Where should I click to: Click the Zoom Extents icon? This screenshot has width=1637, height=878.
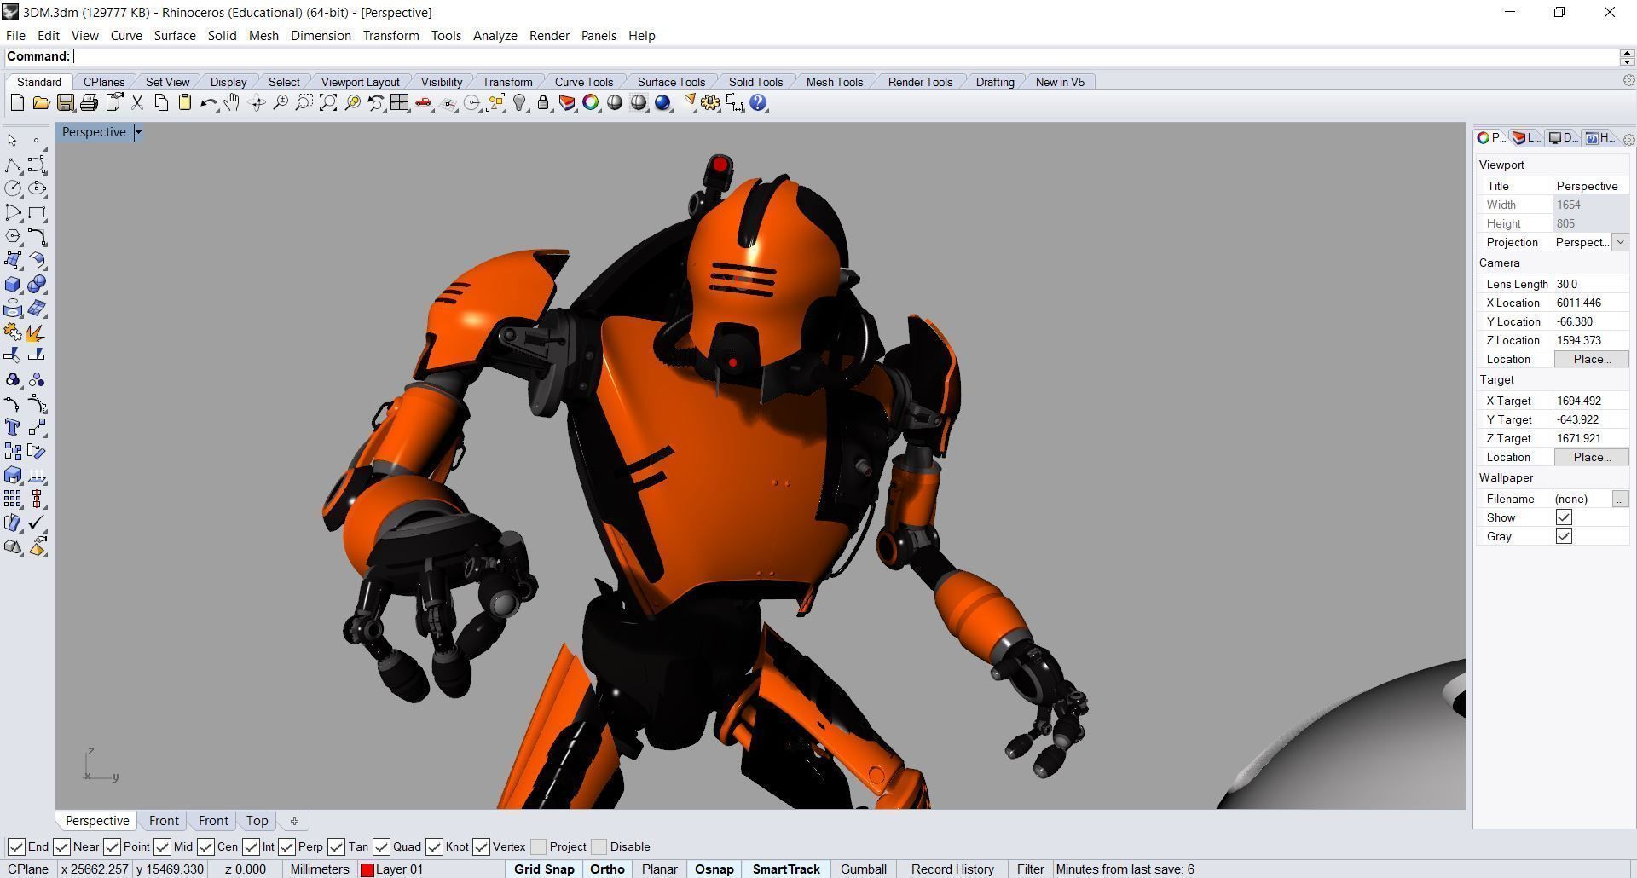coord(328,103)
